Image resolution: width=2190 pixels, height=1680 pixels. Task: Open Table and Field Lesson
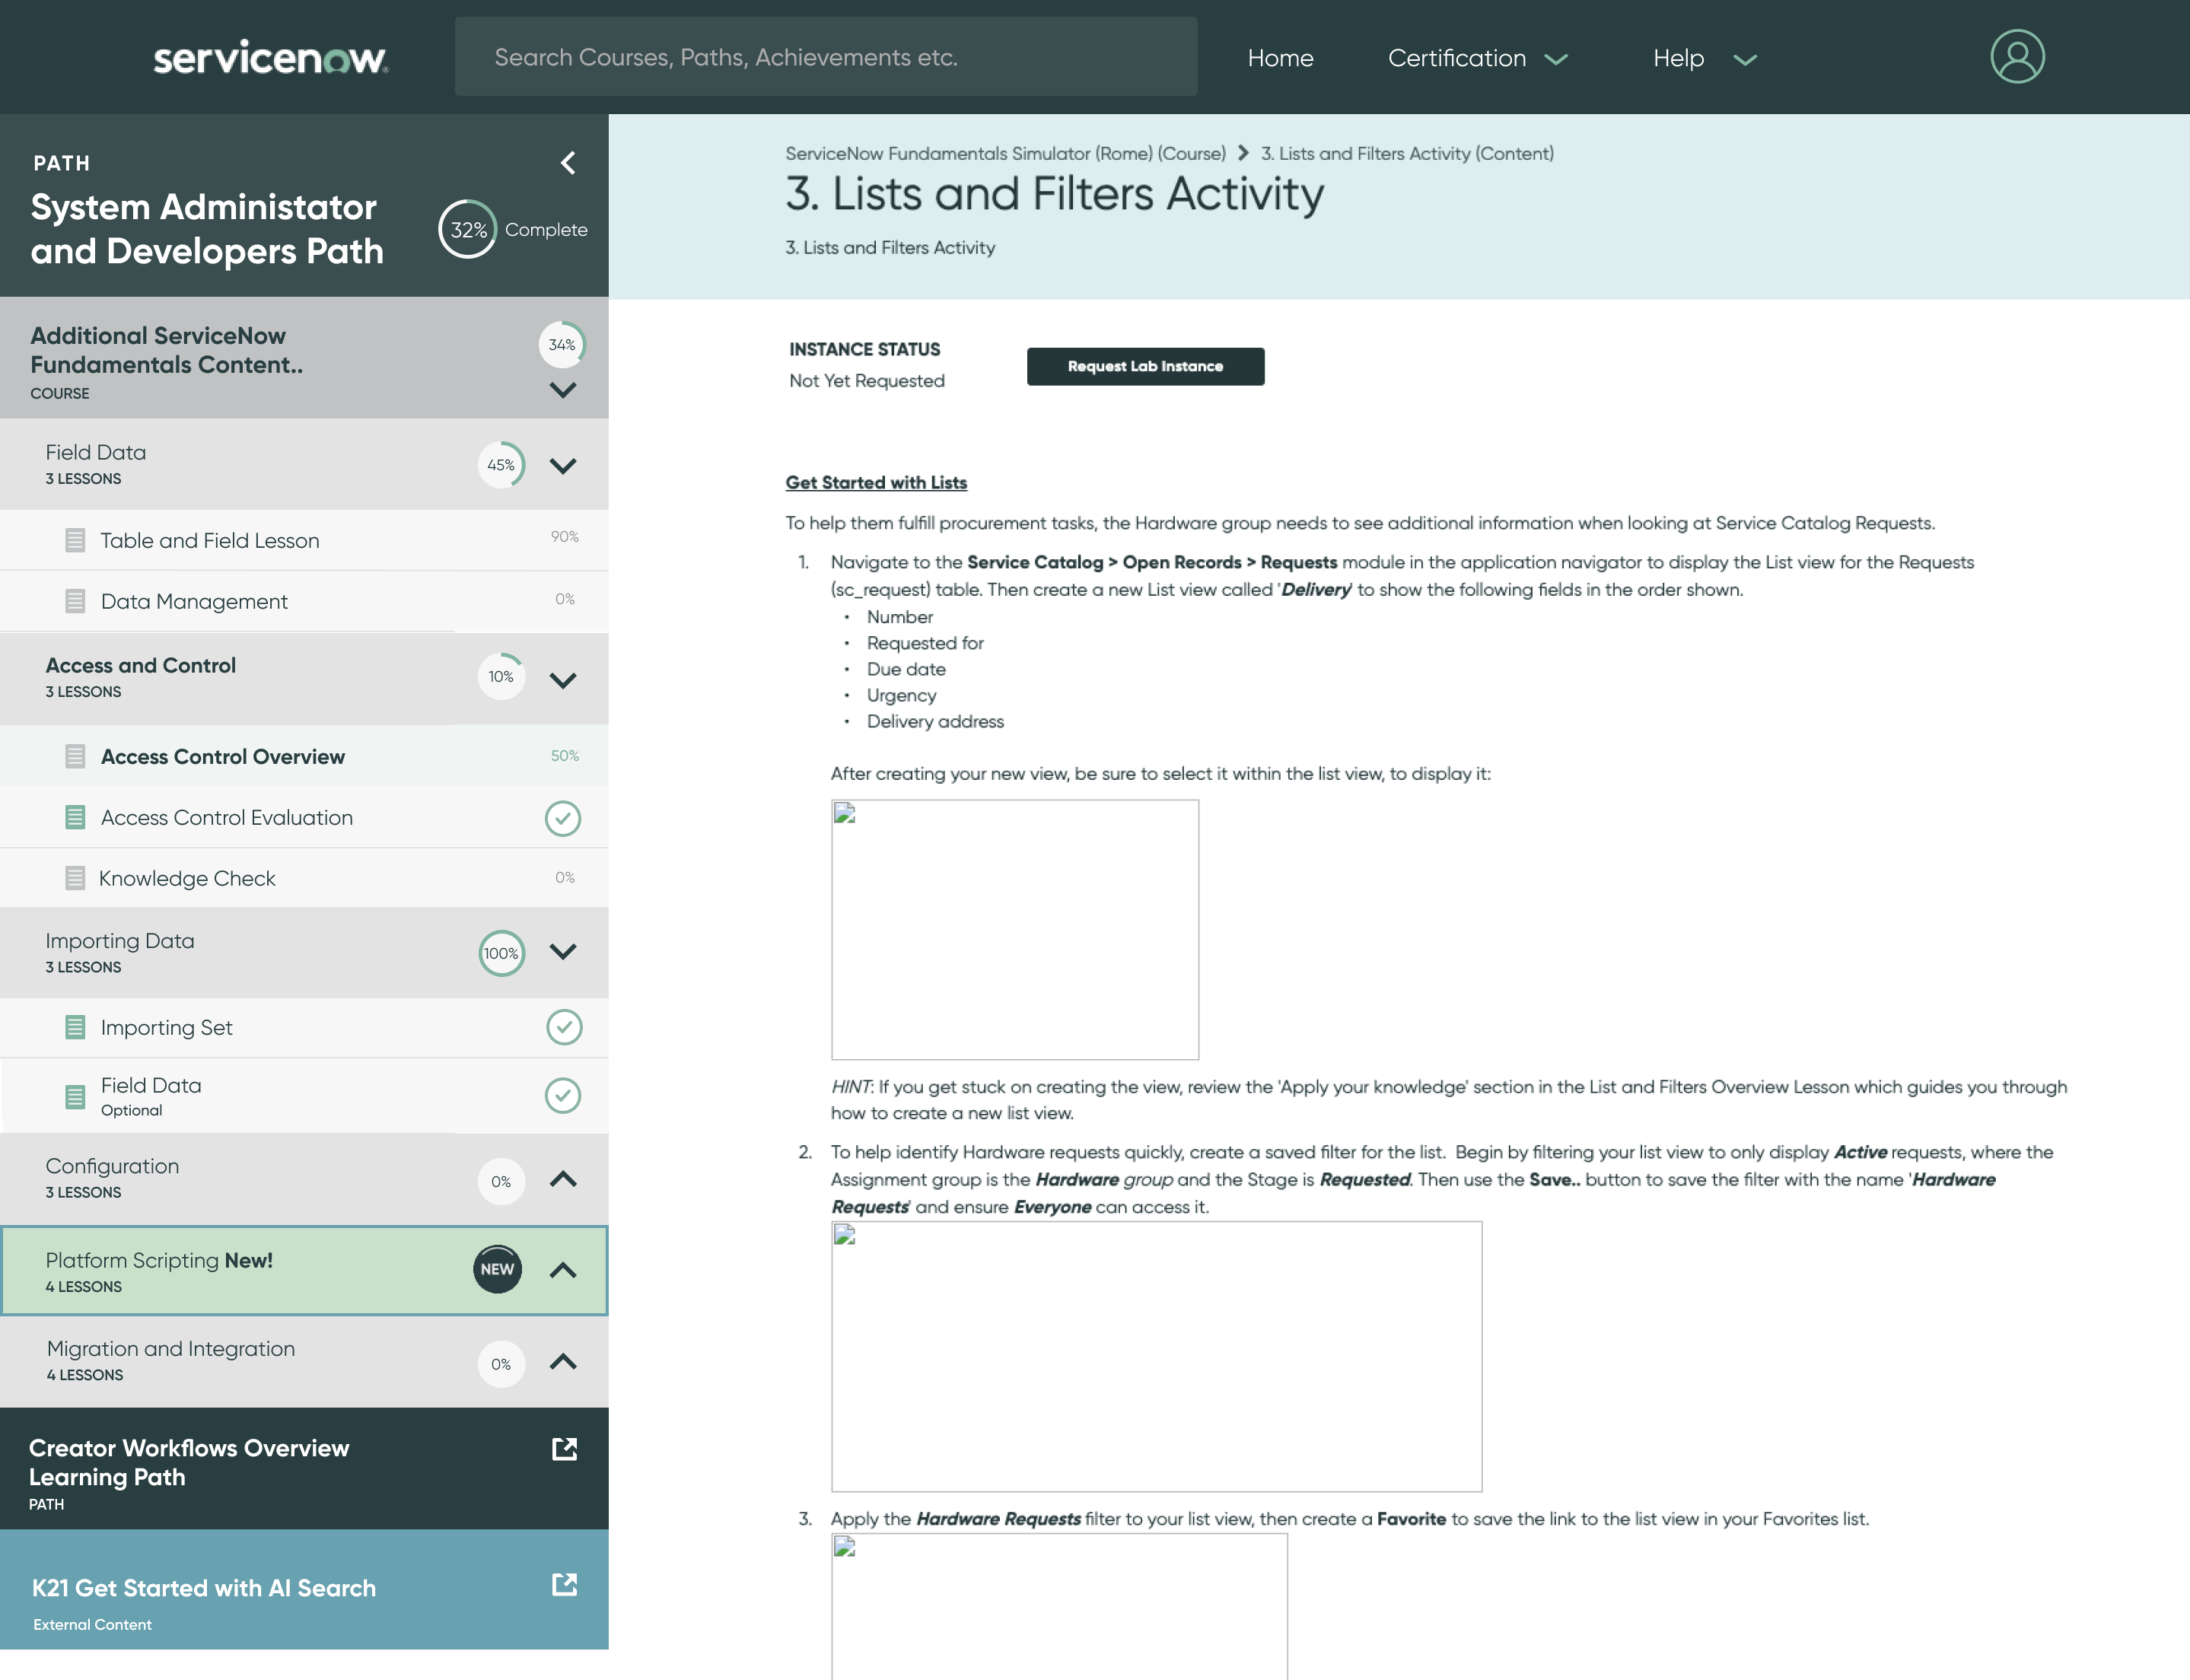coord(304,540)
